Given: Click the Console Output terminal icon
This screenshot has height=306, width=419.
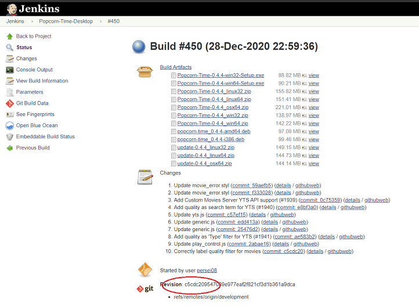Looking at the screenshot, I should [x=10, y=70].
